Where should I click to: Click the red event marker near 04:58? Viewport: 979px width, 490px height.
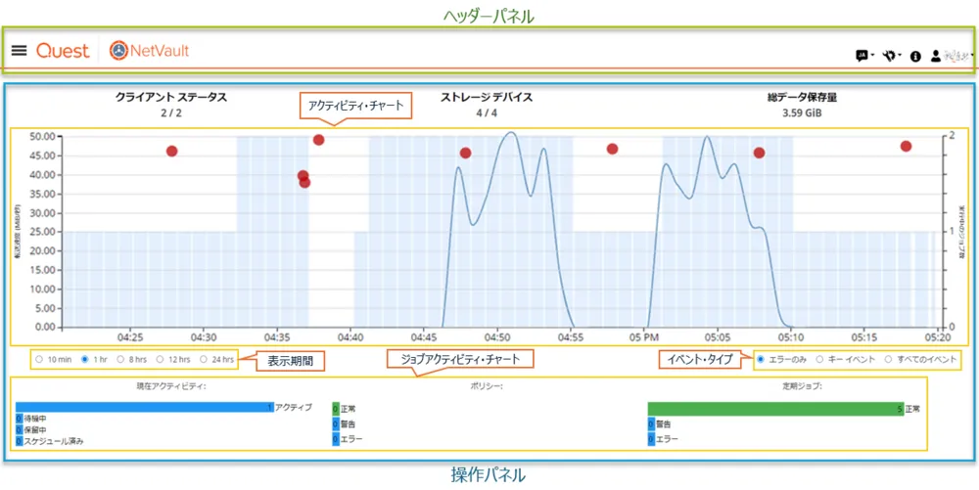pyautogui.click(x=613, y=149)
